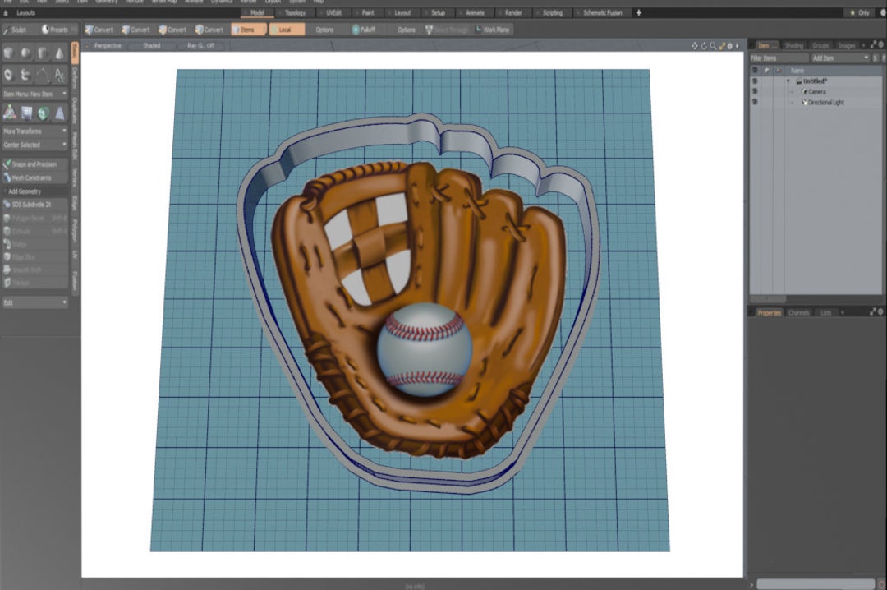Viewport: 887px width, 590px height.
Task: Select the Torus primitive tool
Action: coord(7,75)
